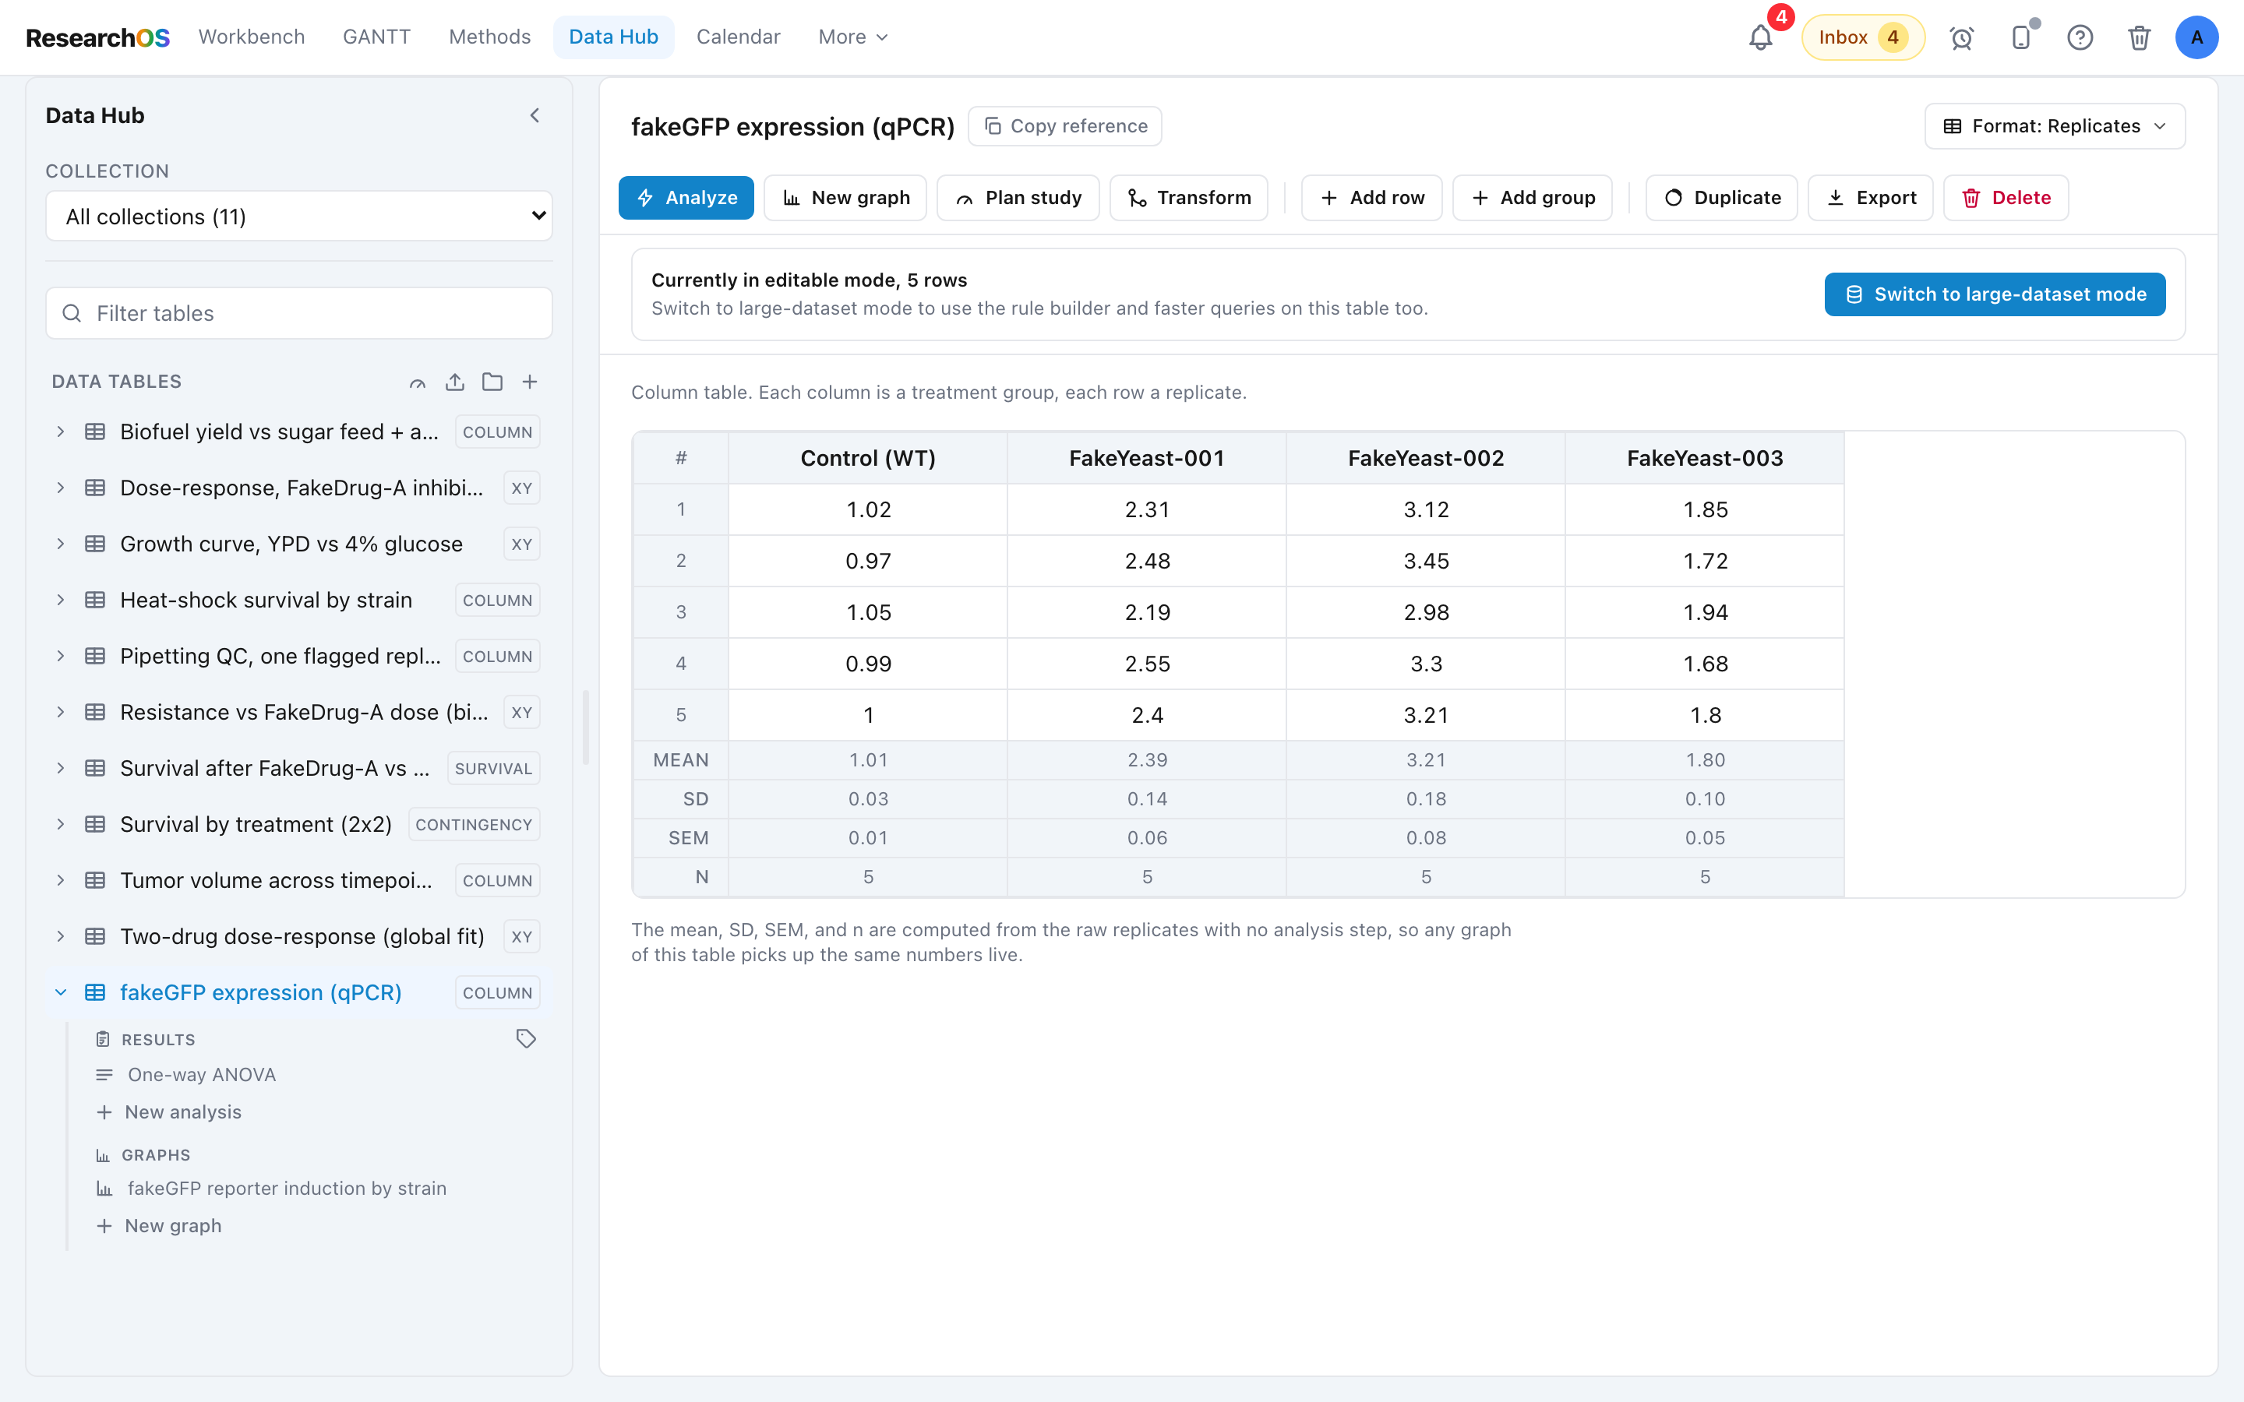Click Add row
This screenshot has width=2244, height=1402.
pos(1371,198)
